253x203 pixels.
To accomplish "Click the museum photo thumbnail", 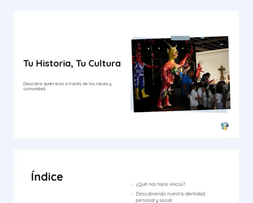I will click(181, 74).
